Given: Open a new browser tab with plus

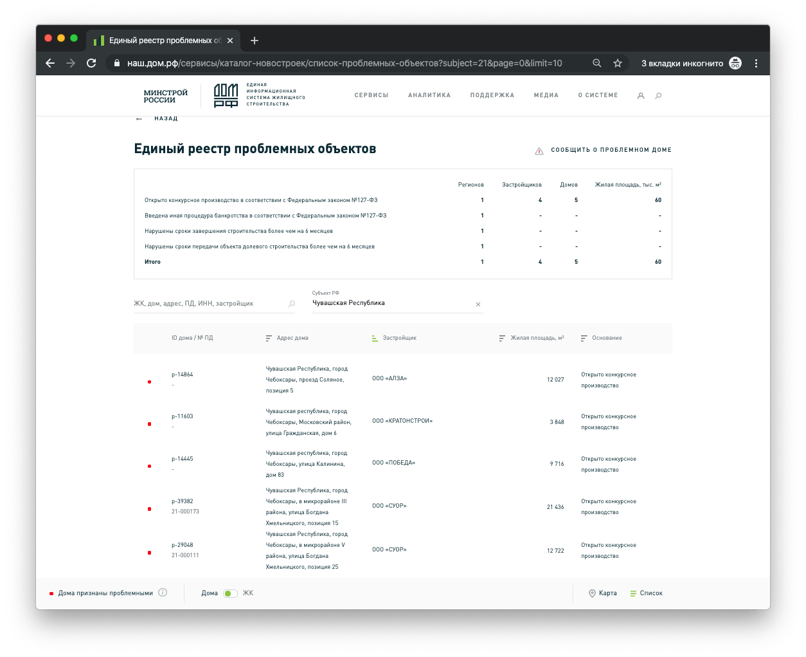Looking at the screenshot, I should coord(255,41).
